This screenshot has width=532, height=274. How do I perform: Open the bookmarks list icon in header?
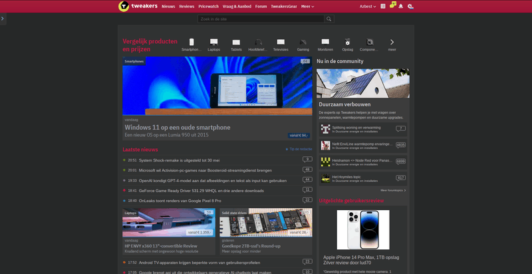click(383, 6)
